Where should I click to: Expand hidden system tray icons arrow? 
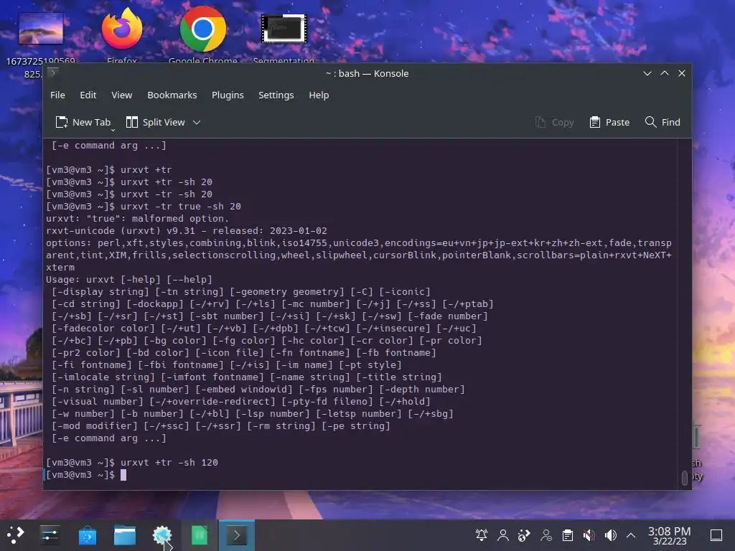click(631, 535)
